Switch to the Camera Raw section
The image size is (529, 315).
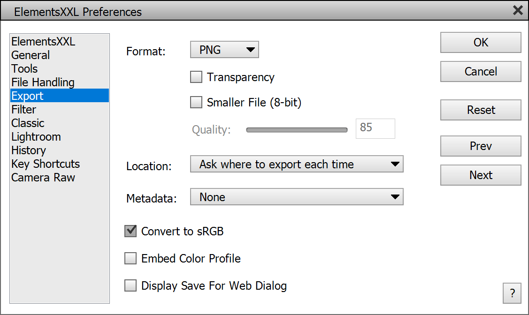(x=43, y=178)
